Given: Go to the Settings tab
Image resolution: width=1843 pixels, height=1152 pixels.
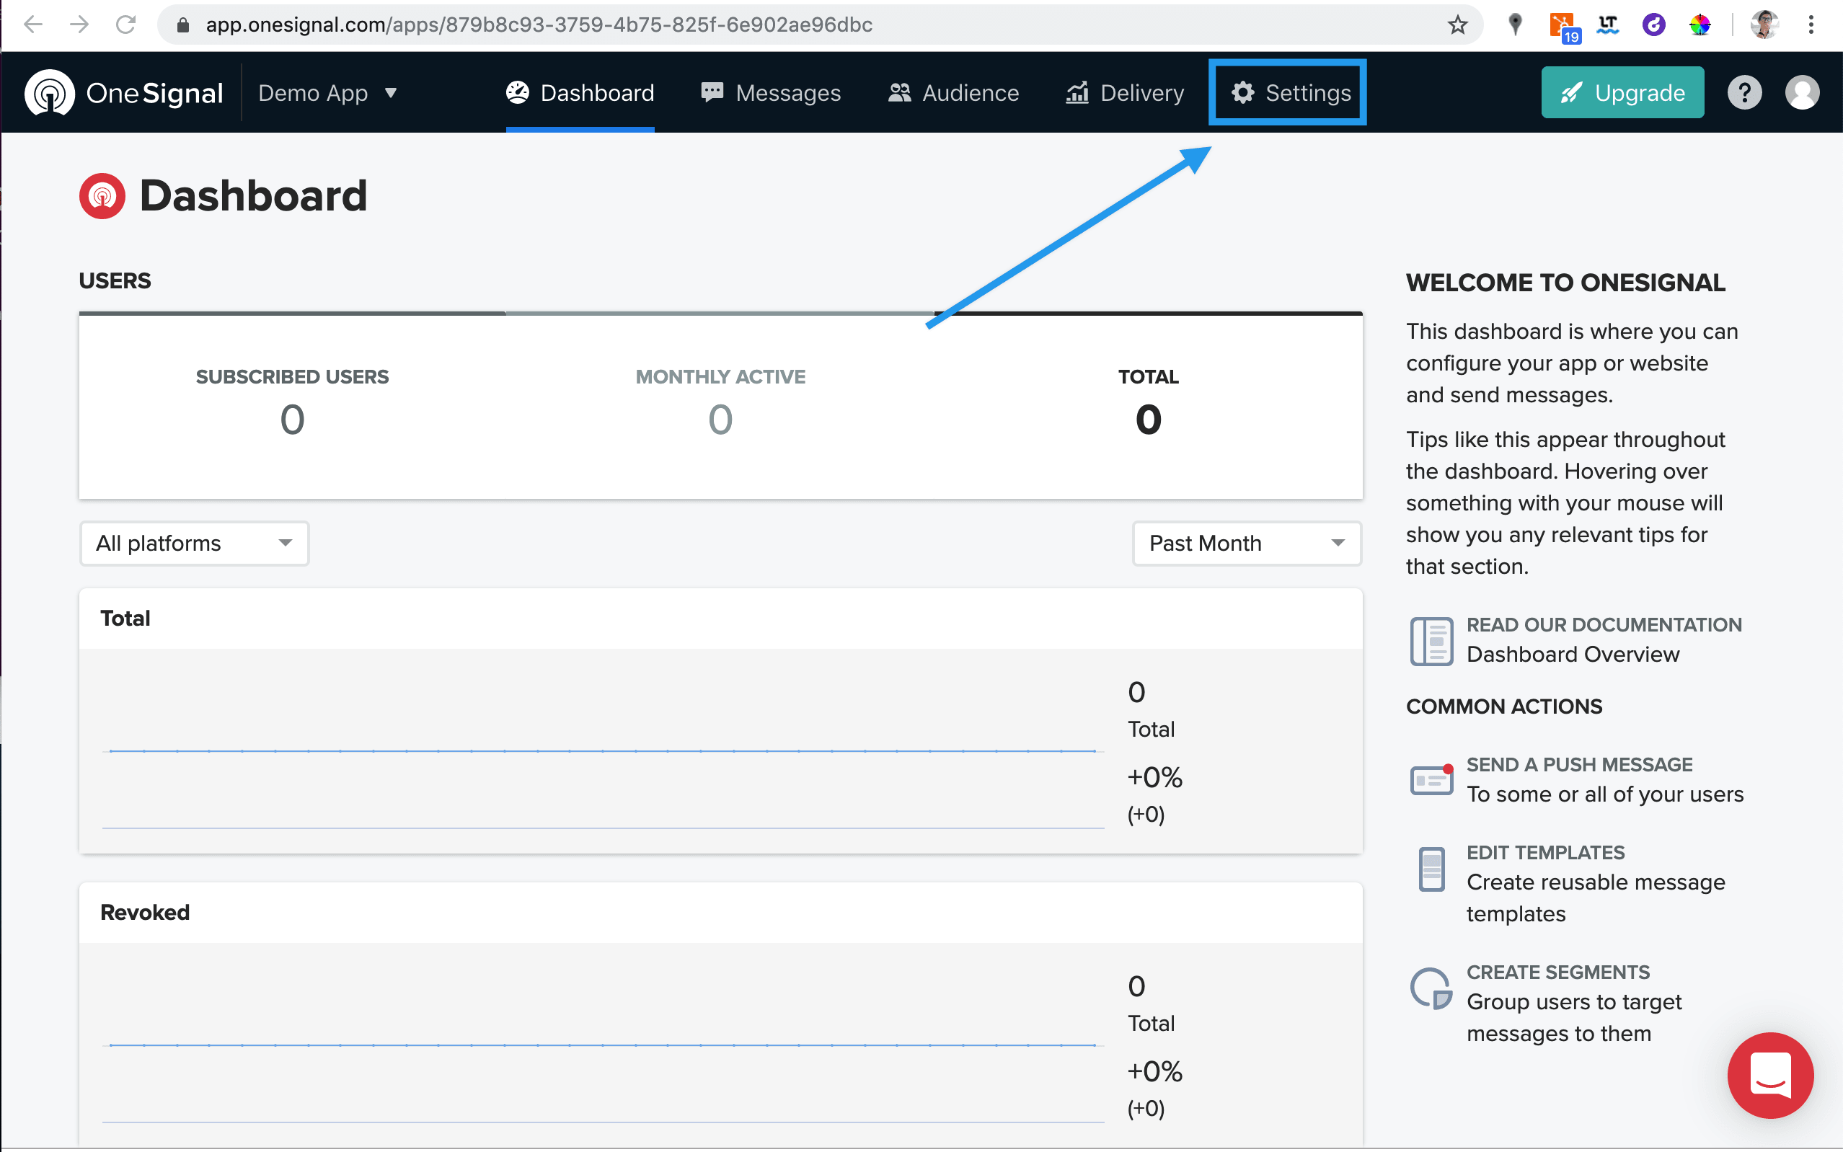Looking at the screenshot, I should [1291, 93].
